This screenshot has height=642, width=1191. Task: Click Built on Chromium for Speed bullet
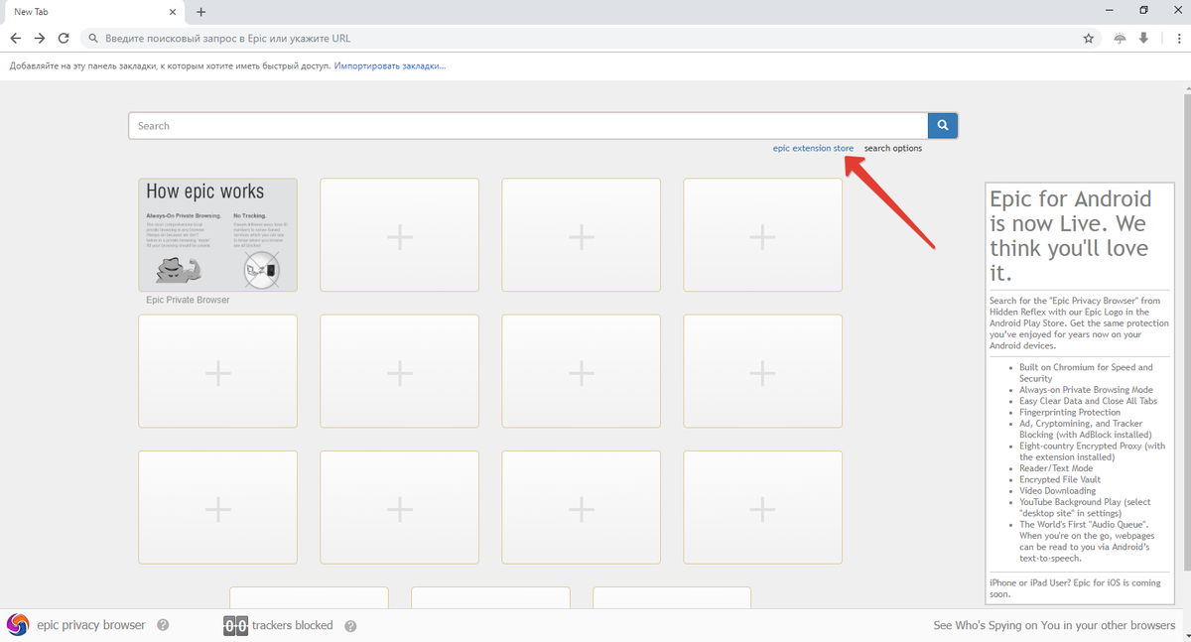click(1086, 373)
